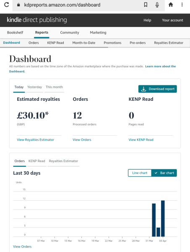Open KENP Read in the sub-navigation
The image size is (190, 252).
[55, 43]
